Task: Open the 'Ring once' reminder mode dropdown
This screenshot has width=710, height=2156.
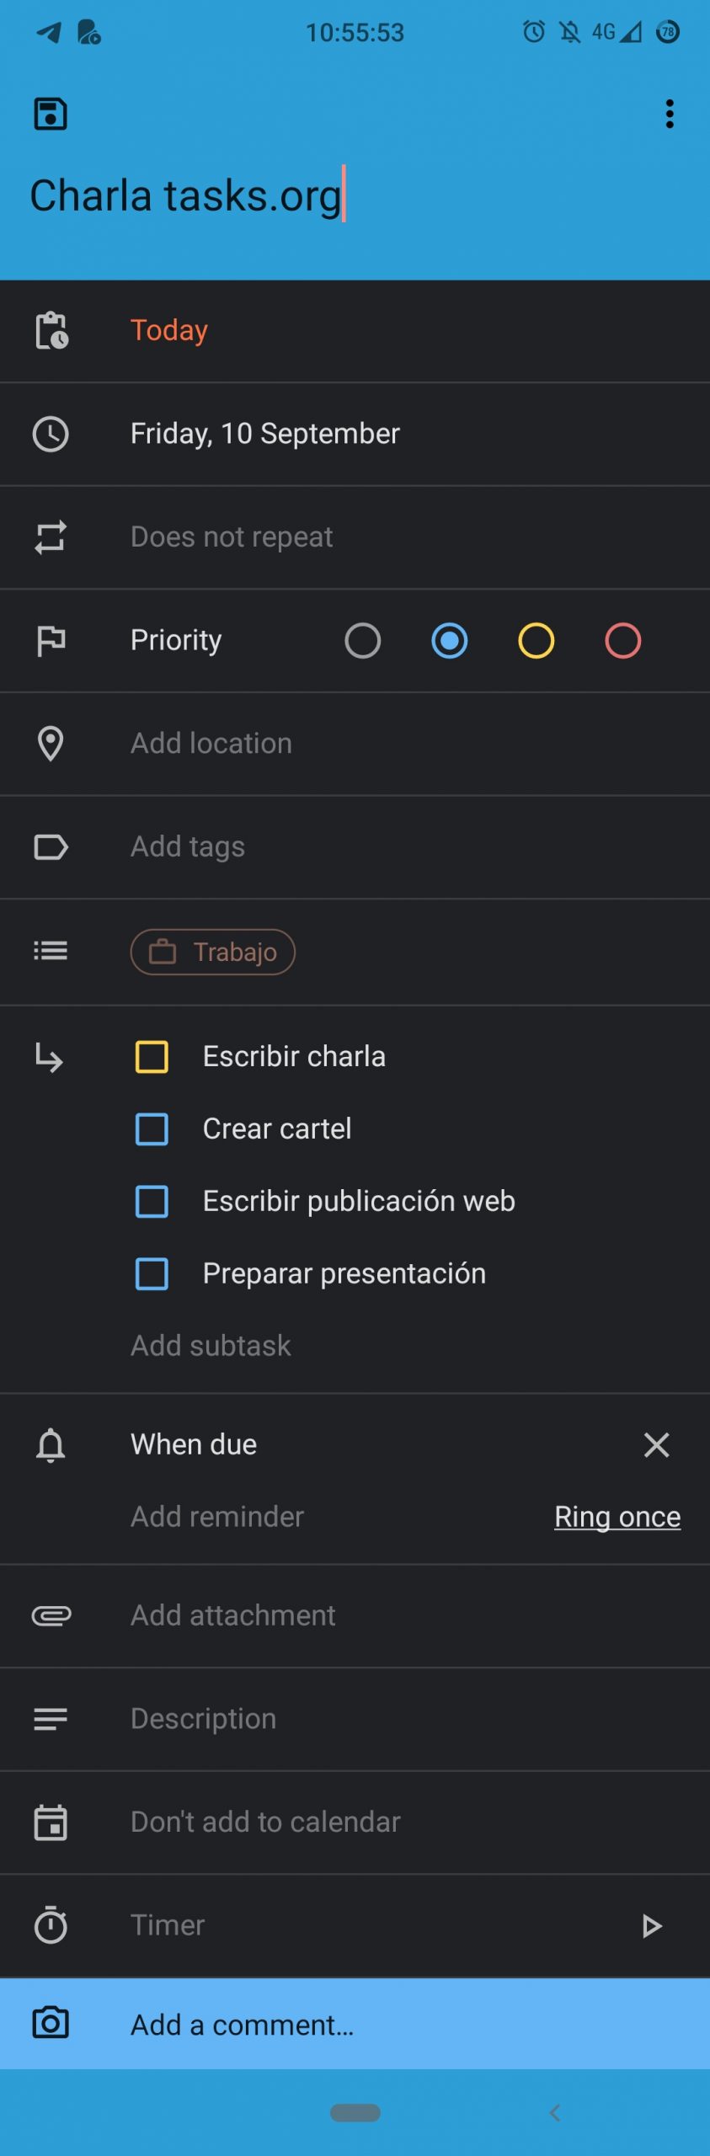Action: click(x=617, y=1517)
